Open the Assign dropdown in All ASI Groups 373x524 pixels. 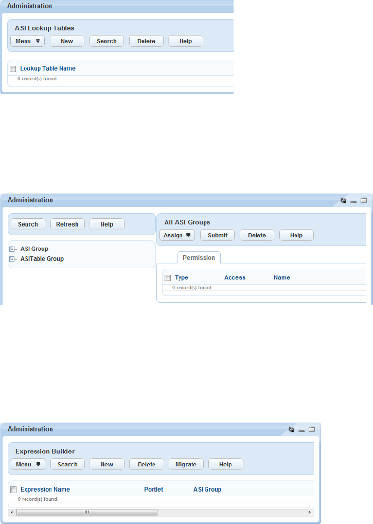[177, 235]
